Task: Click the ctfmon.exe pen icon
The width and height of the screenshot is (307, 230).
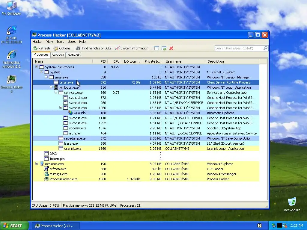Action: tap(46, 169)
